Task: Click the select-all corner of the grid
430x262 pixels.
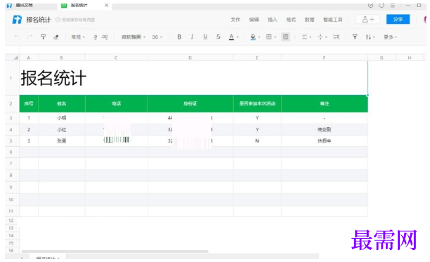Action: (x=13, y=58)
